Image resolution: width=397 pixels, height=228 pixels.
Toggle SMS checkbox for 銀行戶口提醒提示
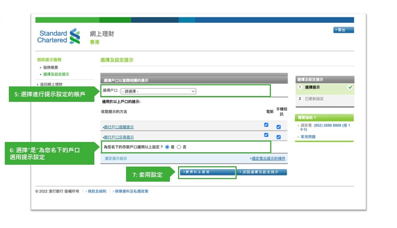point(278,127)
